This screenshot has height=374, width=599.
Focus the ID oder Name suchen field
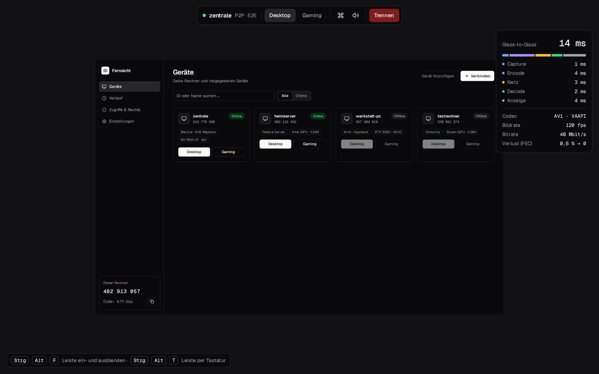(224, 96)
